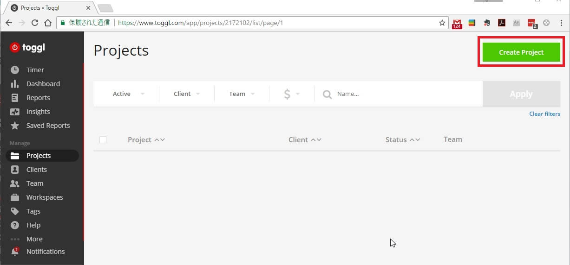This screenshot has width=570, height=265.
Task: Go to Clients in the sidebar
Action: 36,170
